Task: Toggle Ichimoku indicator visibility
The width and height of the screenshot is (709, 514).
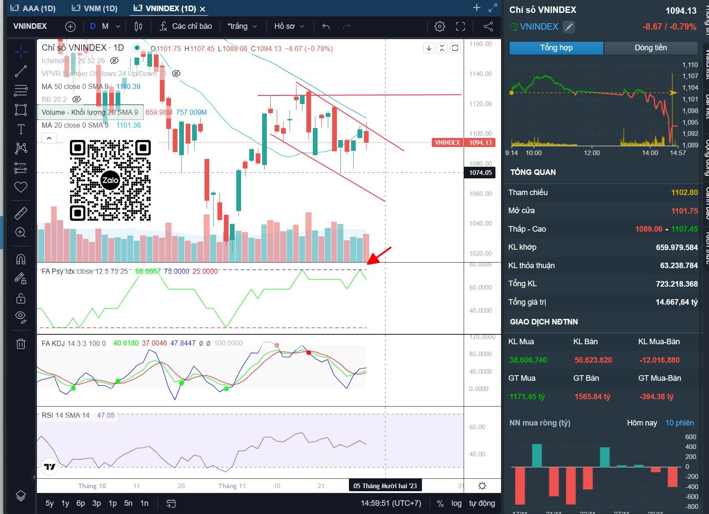Action: tap(114, 61)
